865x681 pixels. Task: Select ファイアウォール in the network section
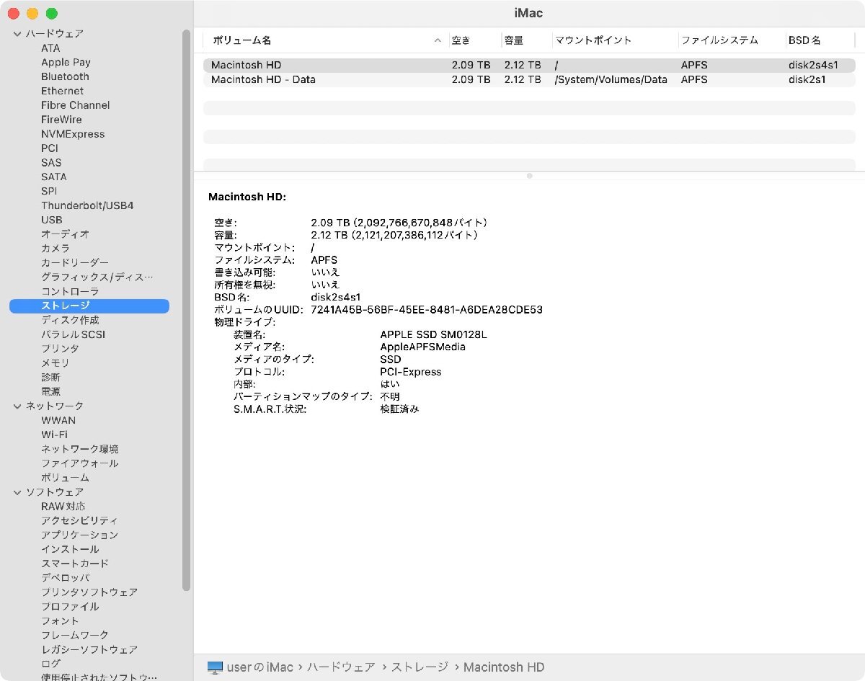pyautogui.click(x=79, y=463)
